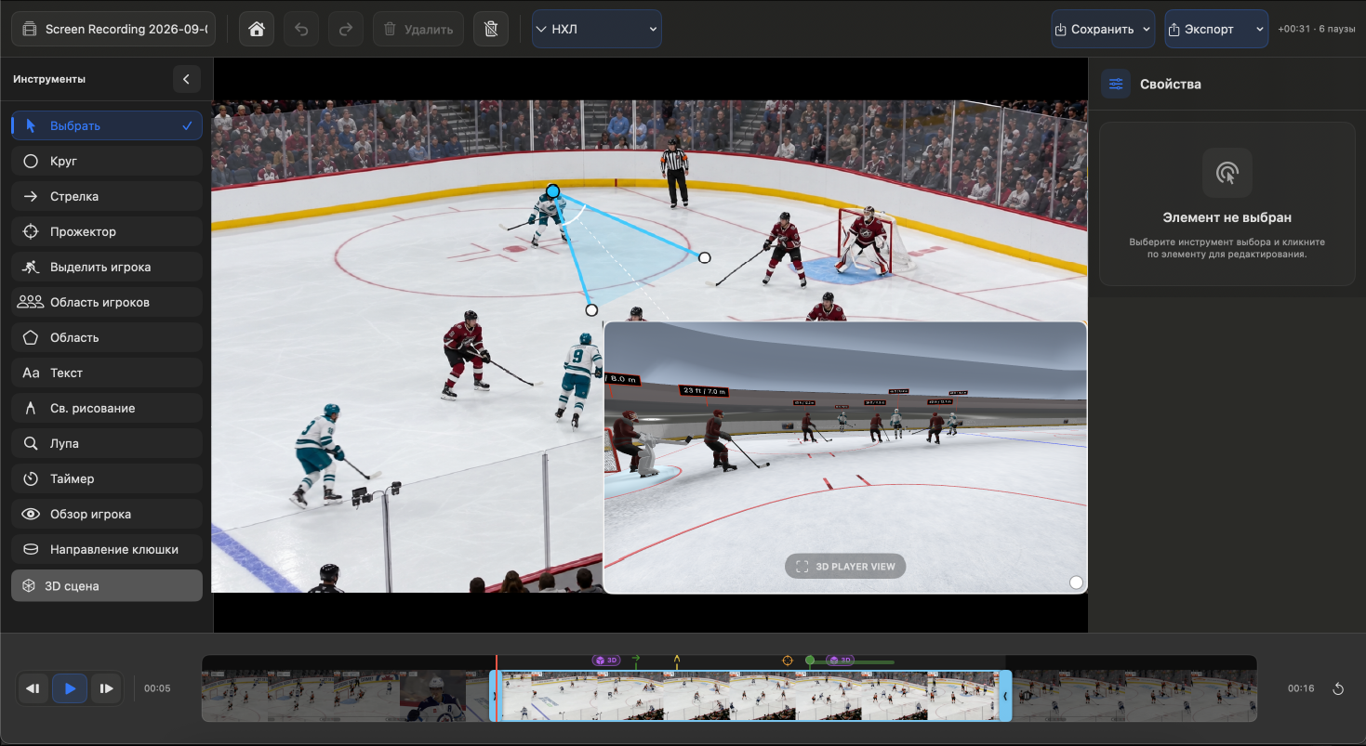This screenshot has width=1366, height=746.
Task: Click the clear-all trash icon button
Action: point(491,29)
